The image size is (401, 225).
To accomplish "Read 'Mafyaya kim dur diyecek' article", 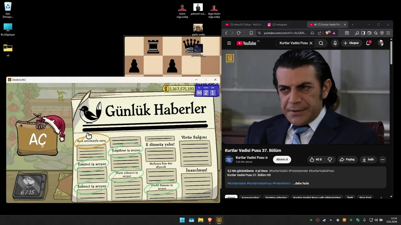I will (161, 165).
